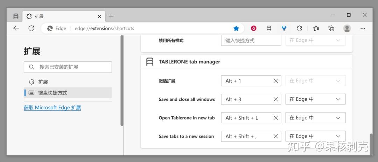Screen dimensions: 378x162
Task: Open scope dropdown for Open Tablerone in new tab
Action: pos(315,118)
